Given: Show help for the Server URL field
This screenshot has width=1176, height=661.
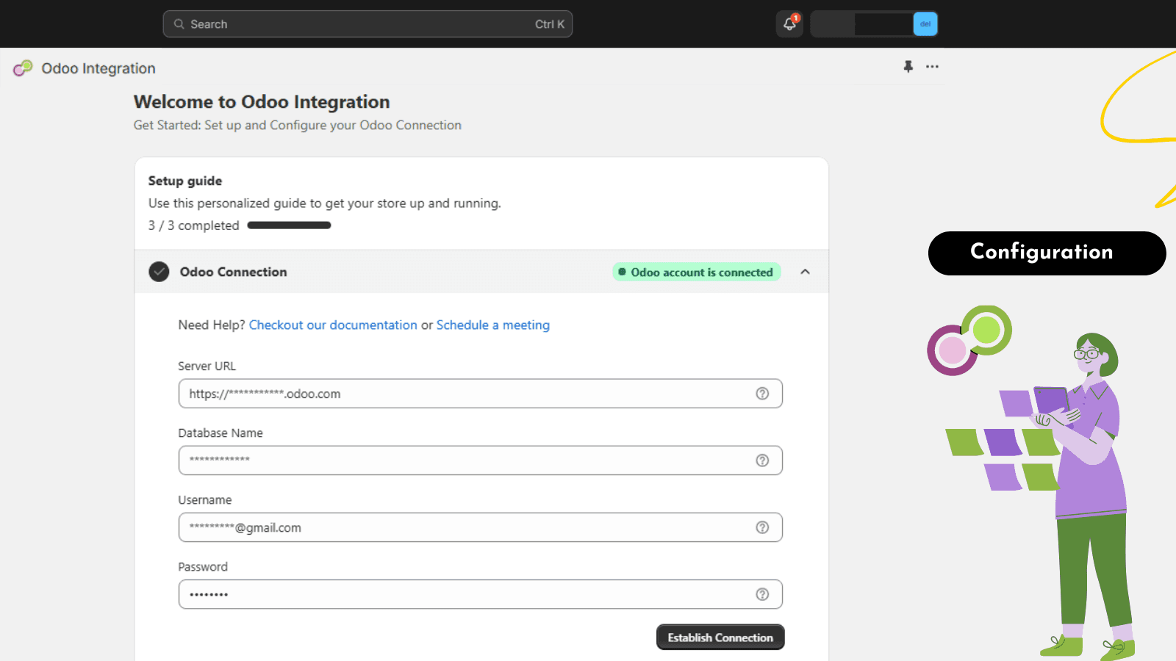Looking at the screenshot, I should pyautogui.click(x=762, y=394).
